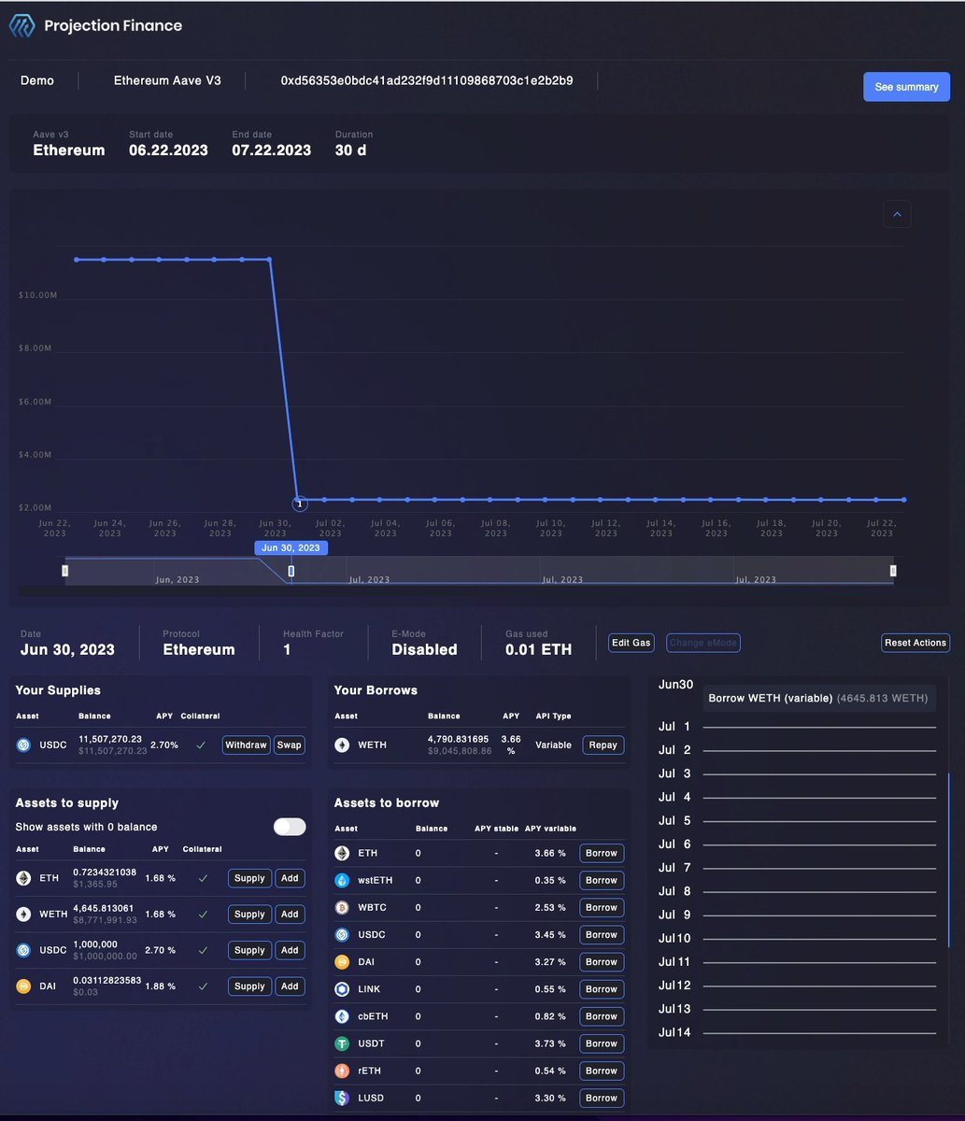Borrow LUSD from assets to borrow
Viewport: 965px width, 1121px height.
(602, 1098)
